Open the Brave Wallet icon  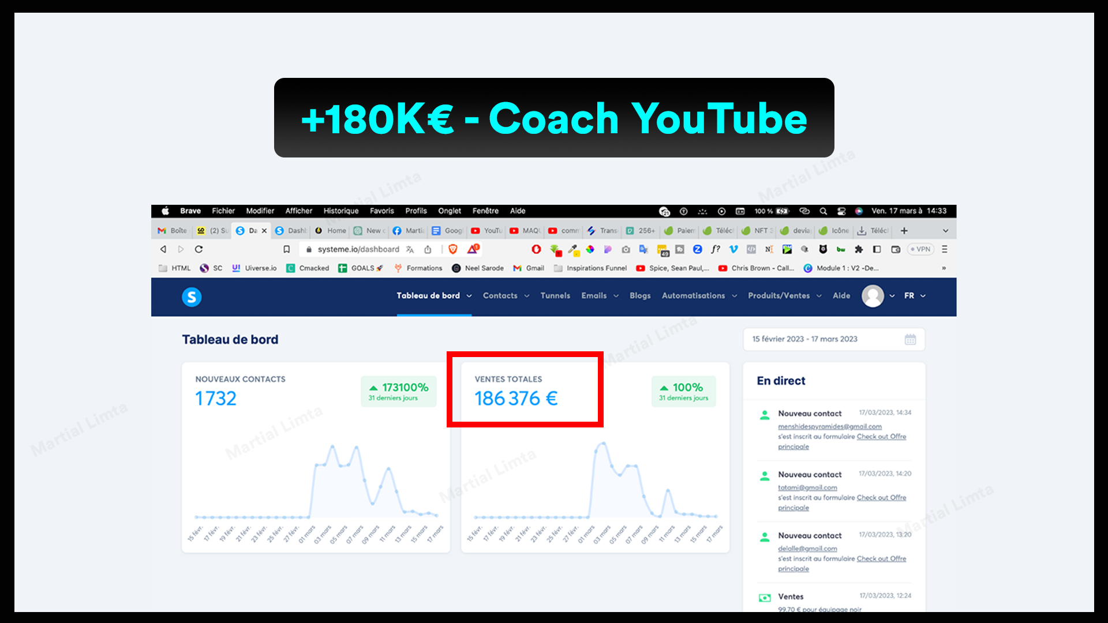tap(896, 249)
